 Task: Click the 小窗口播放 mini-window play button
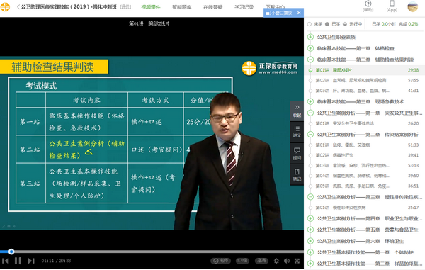(x=279, y=13)
